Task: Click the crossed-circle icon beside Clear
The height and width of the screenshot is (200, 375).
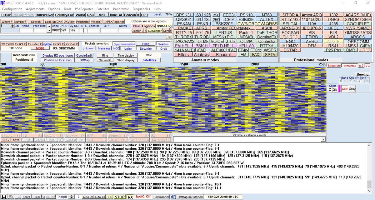Action: 44,197
